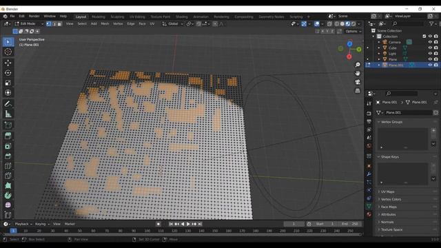Select the Spin tool

click(x=8, y=196)
